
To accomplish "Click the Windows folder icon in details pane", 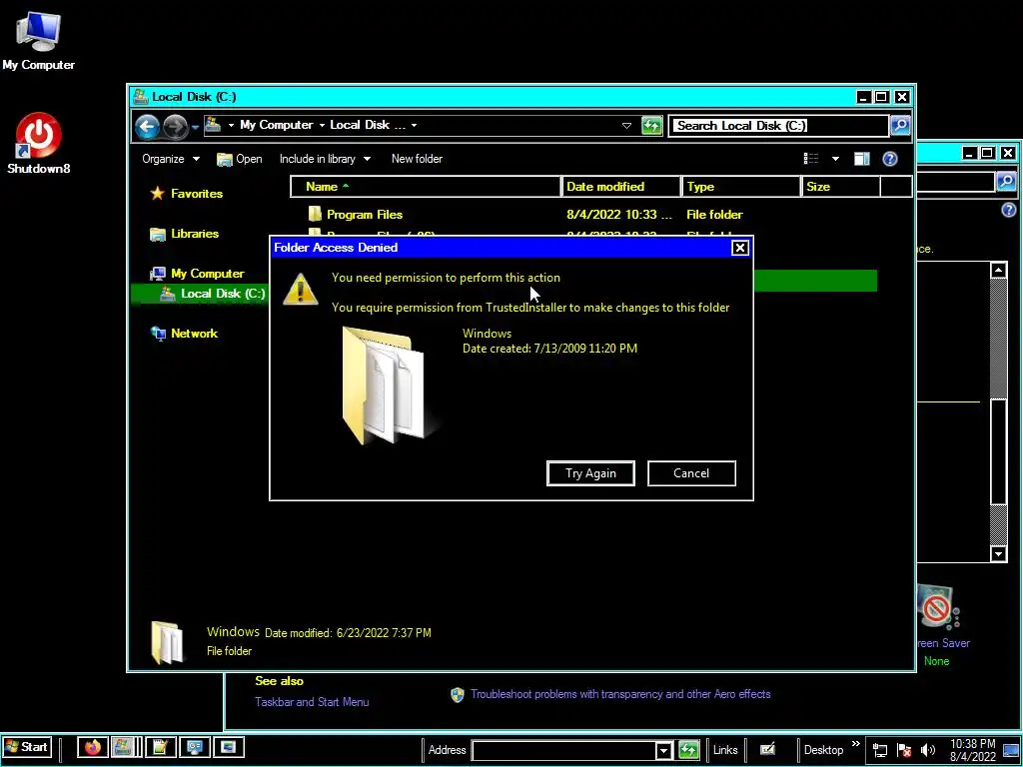I will [167, 642].
